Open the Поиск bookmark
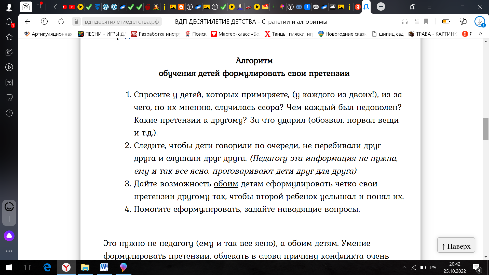The width and height of the screenshot is (489, 275). (x=196, y=34)
